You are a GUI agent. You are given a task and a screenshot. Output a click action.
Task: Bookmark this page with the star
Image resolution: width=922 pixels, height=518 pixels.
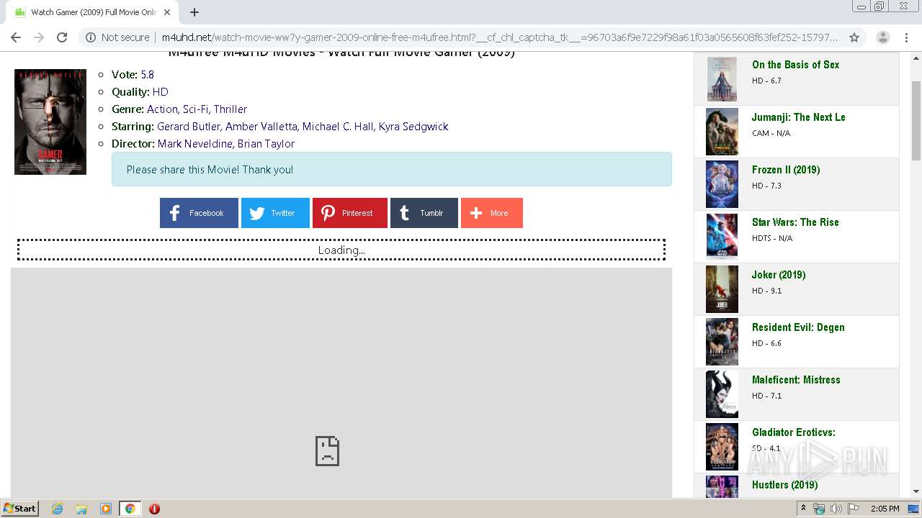854,37
